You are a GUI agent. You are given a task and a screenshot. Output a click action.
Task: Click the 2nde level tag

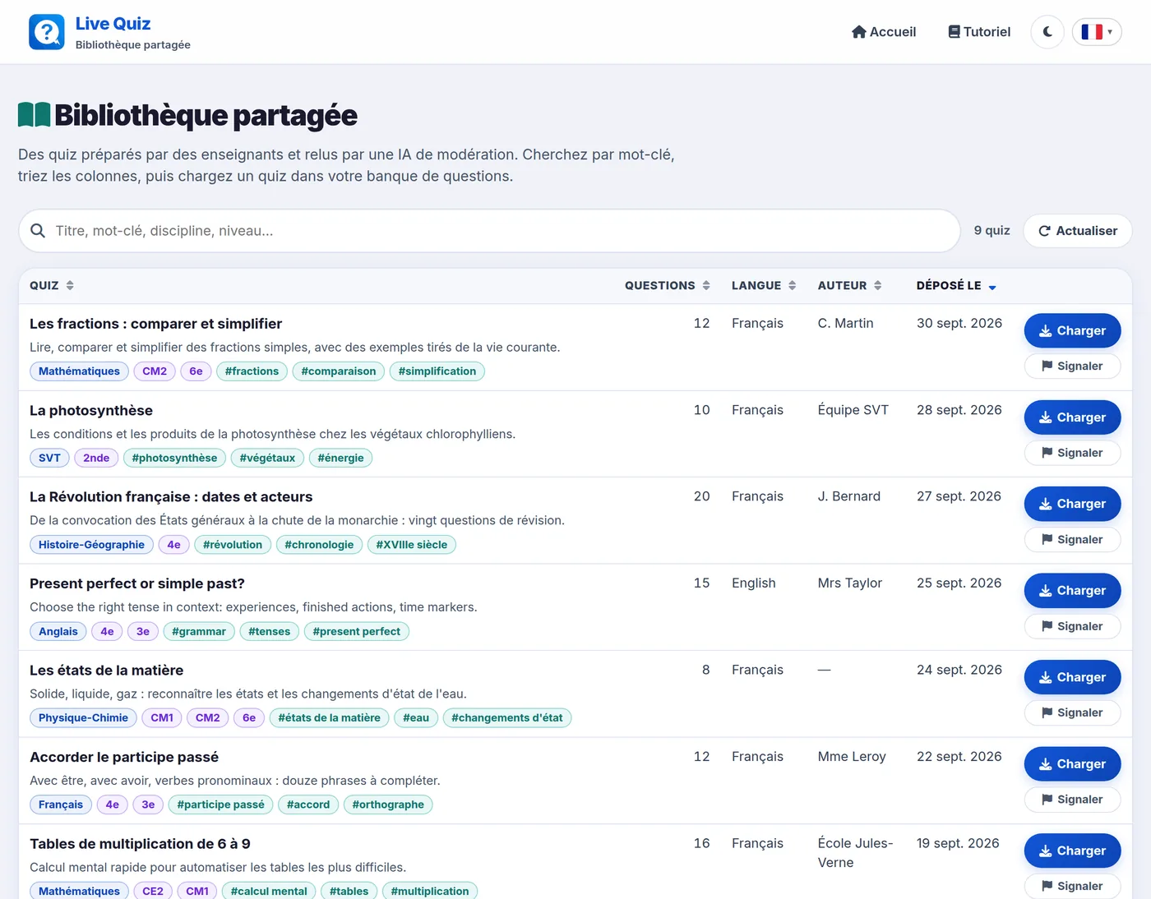pyautogui.click(x=96, y=458)
